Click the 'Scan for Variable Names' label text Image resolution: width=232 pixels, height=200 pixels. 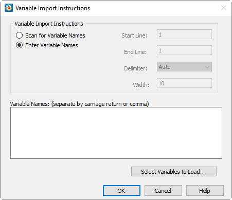[55, 35]
